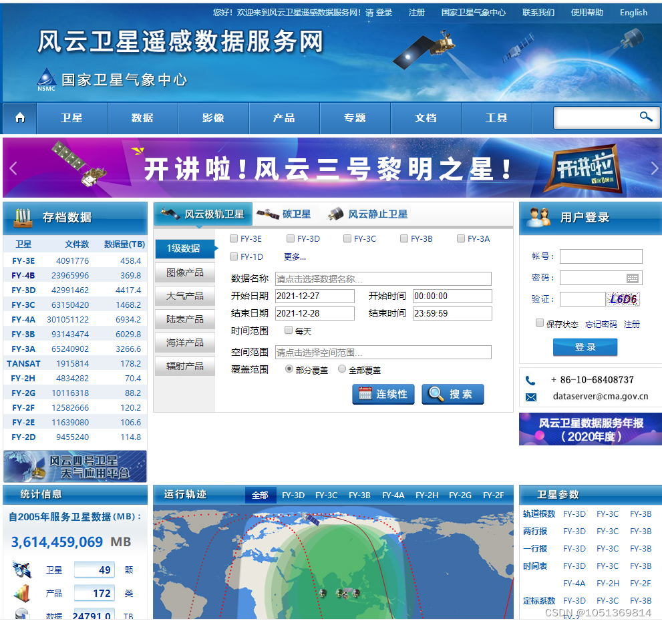The image size is (662, 623).
Task: Open the 影像 navigation menu
Action: pos(214,118)
